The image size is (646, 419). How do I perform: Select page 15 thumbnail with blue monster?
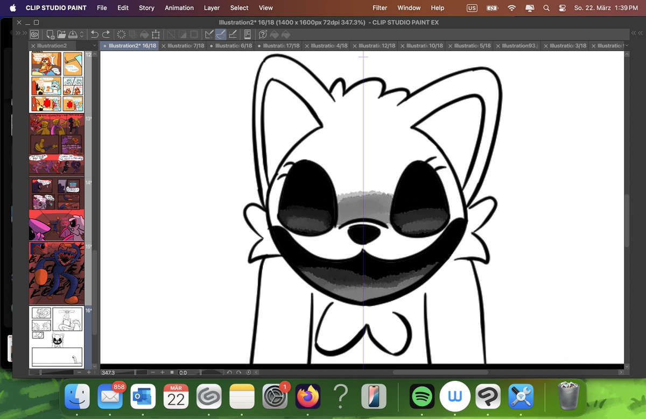[x=57, y=273]
